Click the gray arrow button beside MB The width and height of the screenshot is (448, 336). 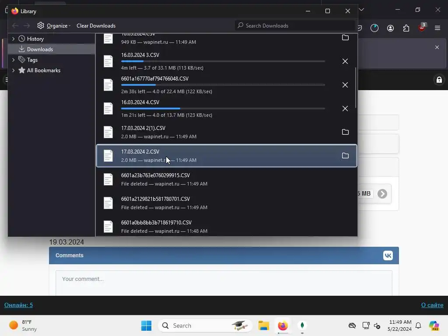point(382,194)
